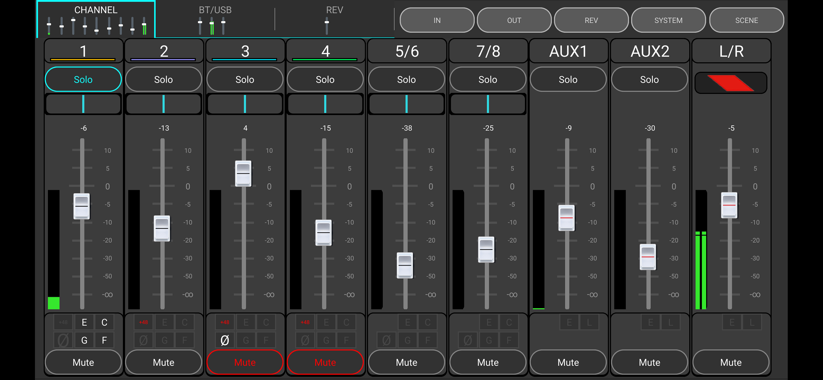
Task: Open gate (G) on channel 1
Action: 84,340
